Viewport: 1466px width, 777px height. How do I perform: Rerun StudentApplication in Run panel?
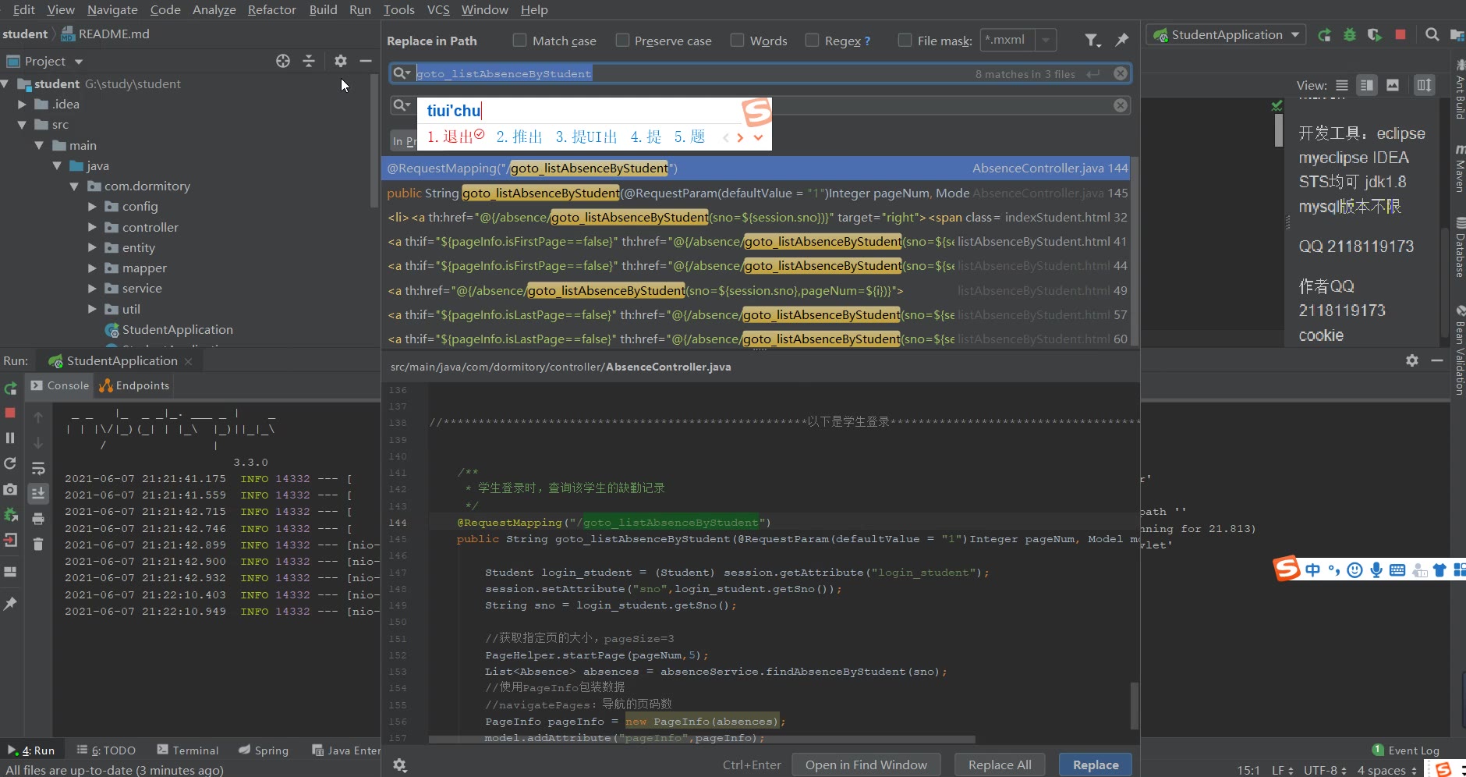tap(10, 388)
